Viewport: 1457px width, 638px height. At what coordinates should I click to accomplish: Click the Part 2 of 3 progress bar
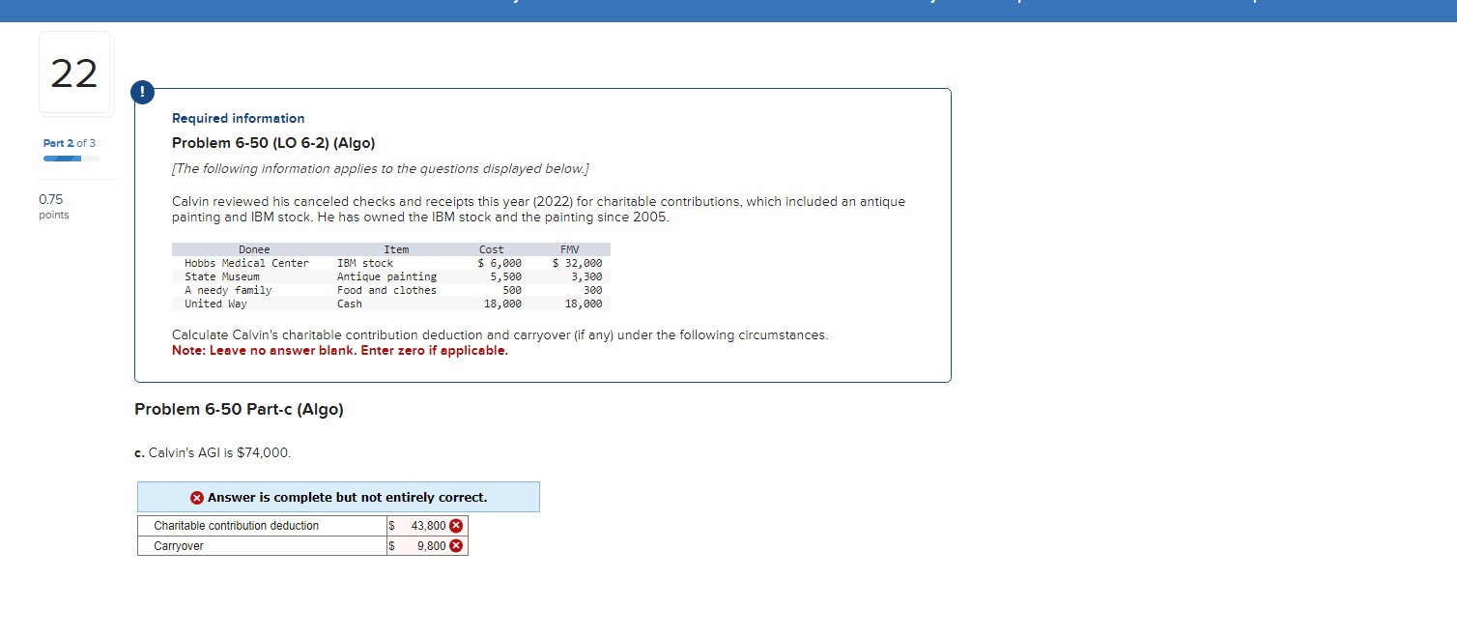click(71, 159)
